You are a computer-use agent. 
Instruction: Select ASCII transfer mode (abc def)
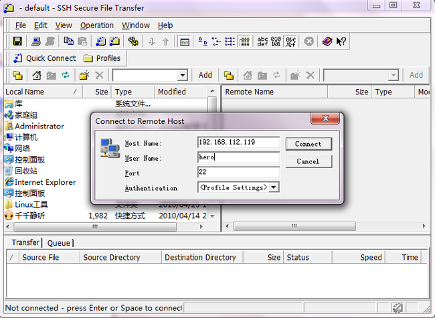[262, 42]
